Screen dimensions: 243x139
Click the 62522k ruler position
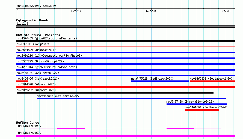tap(151, 11)
